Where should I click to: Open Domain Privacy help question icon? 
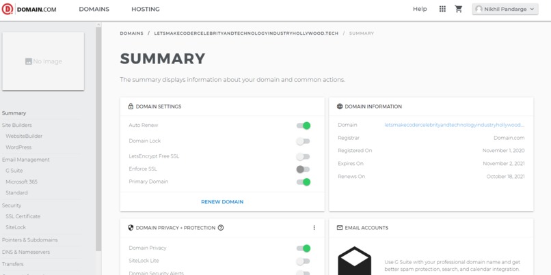(x=221, y=228)
